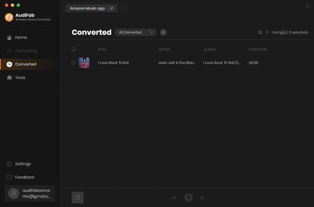Click the music note placeholder in player
This screenshot has height=207, width=314.
tap(78, 197)
